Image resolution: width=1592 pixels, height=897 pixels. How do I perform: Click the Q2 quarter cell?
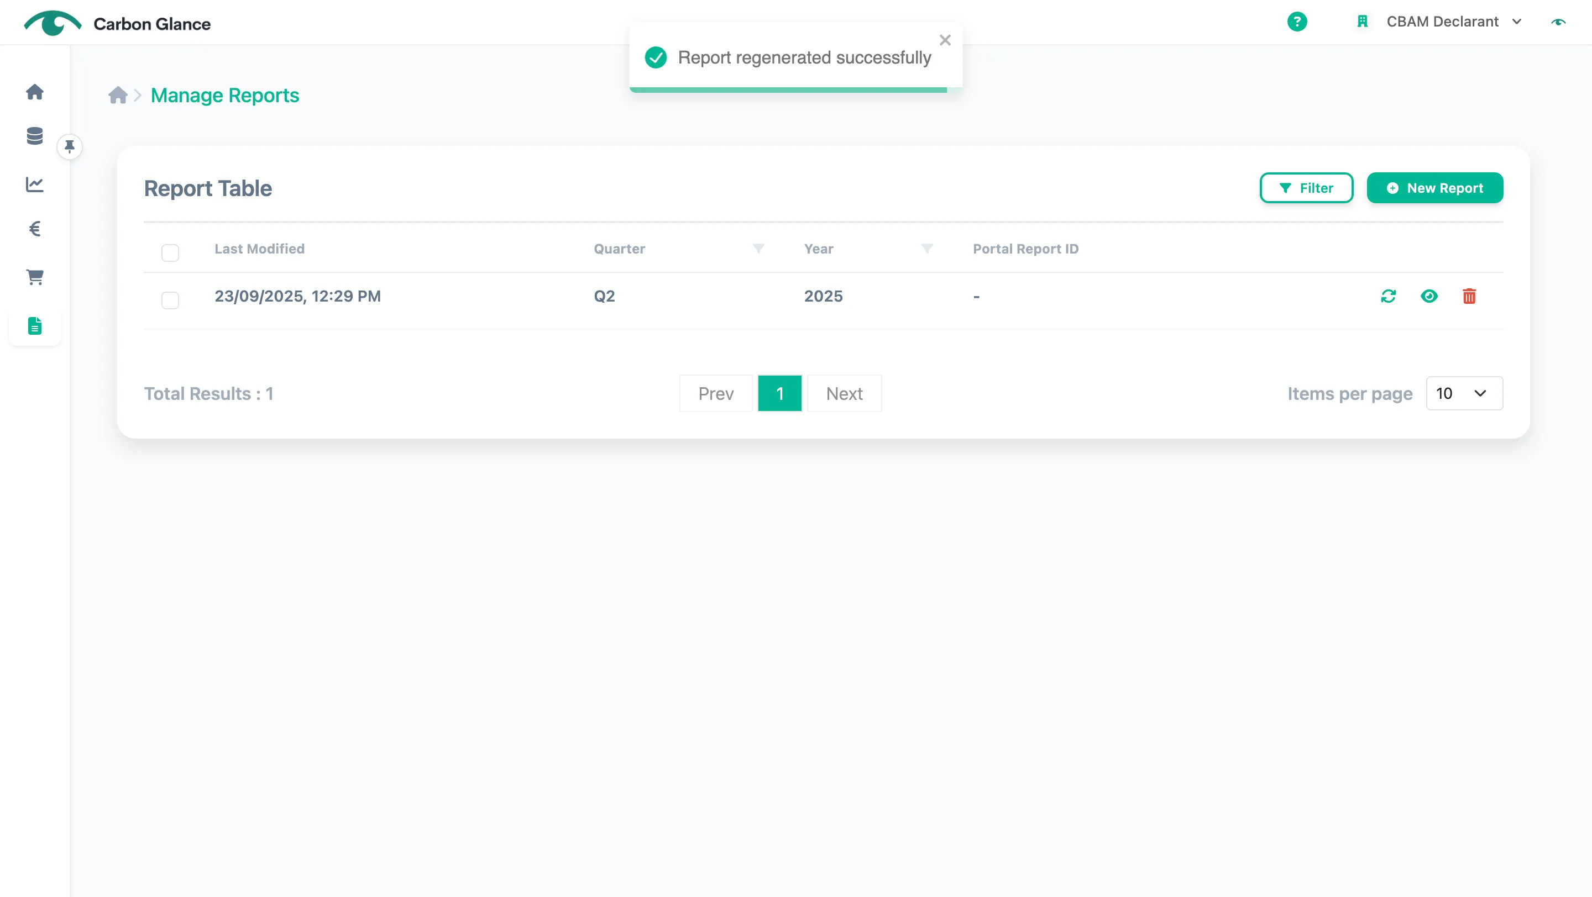[604, 296]
